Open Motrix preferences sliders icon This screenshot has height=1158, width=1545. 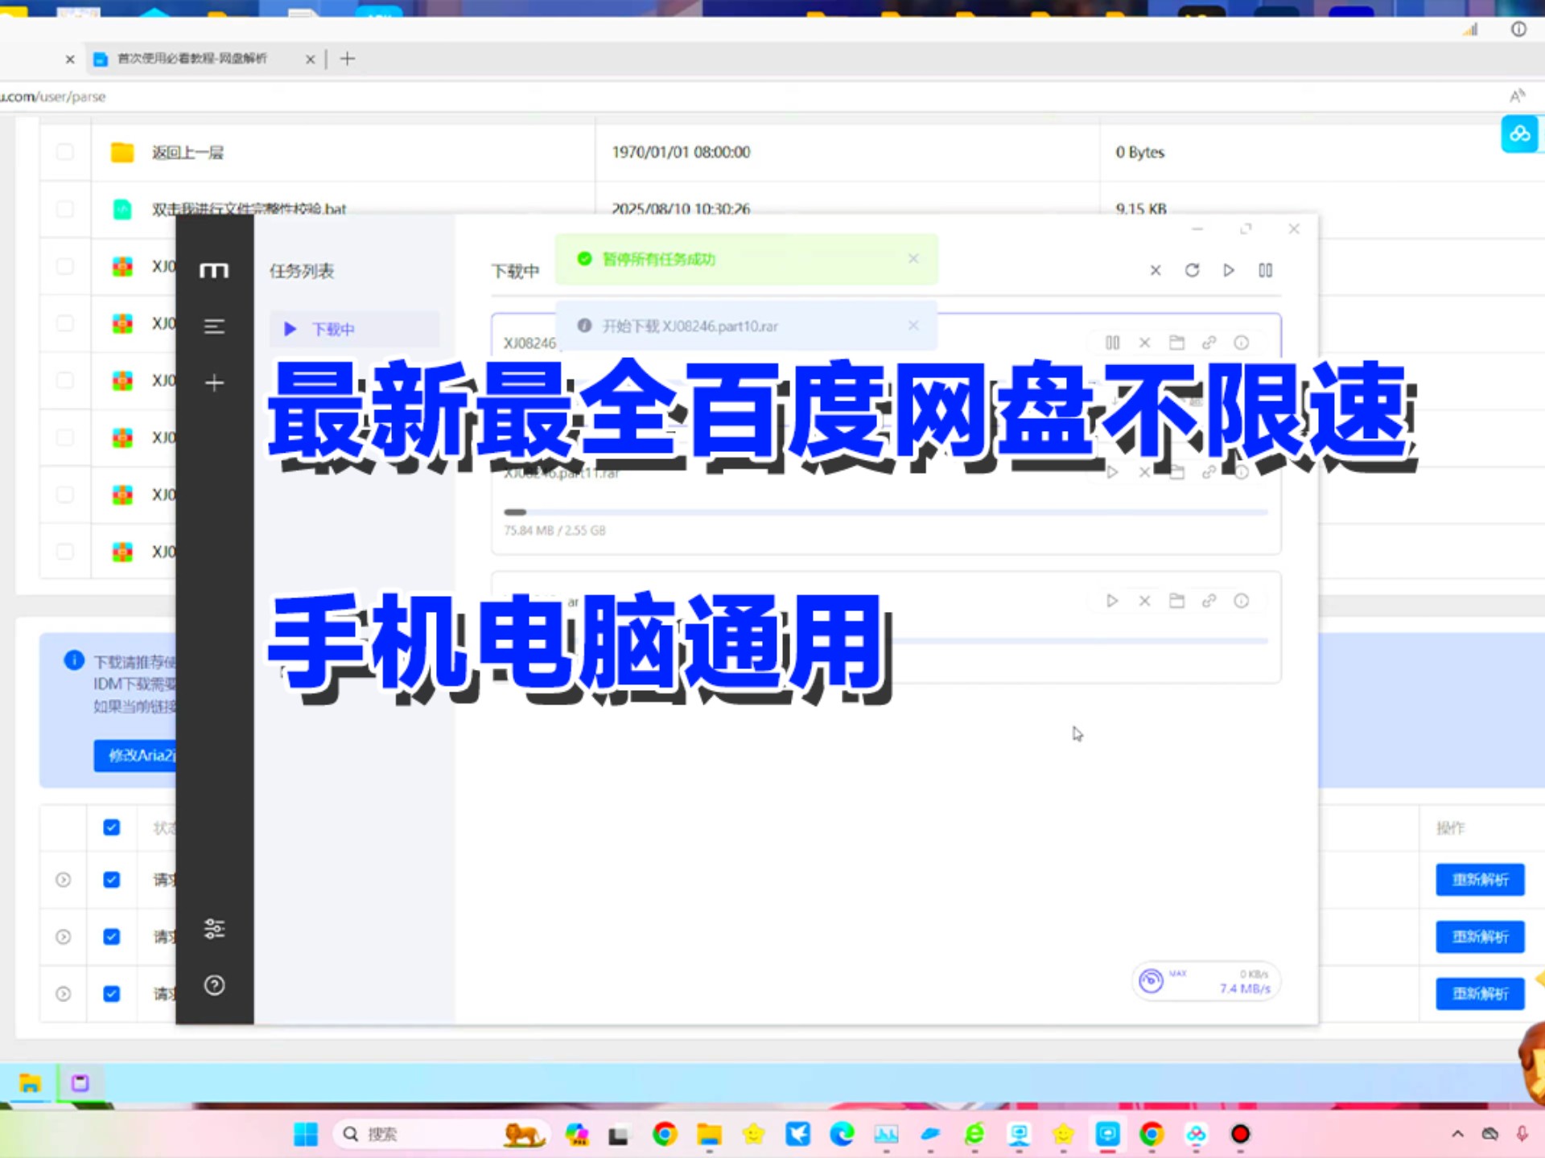[214, 929]
